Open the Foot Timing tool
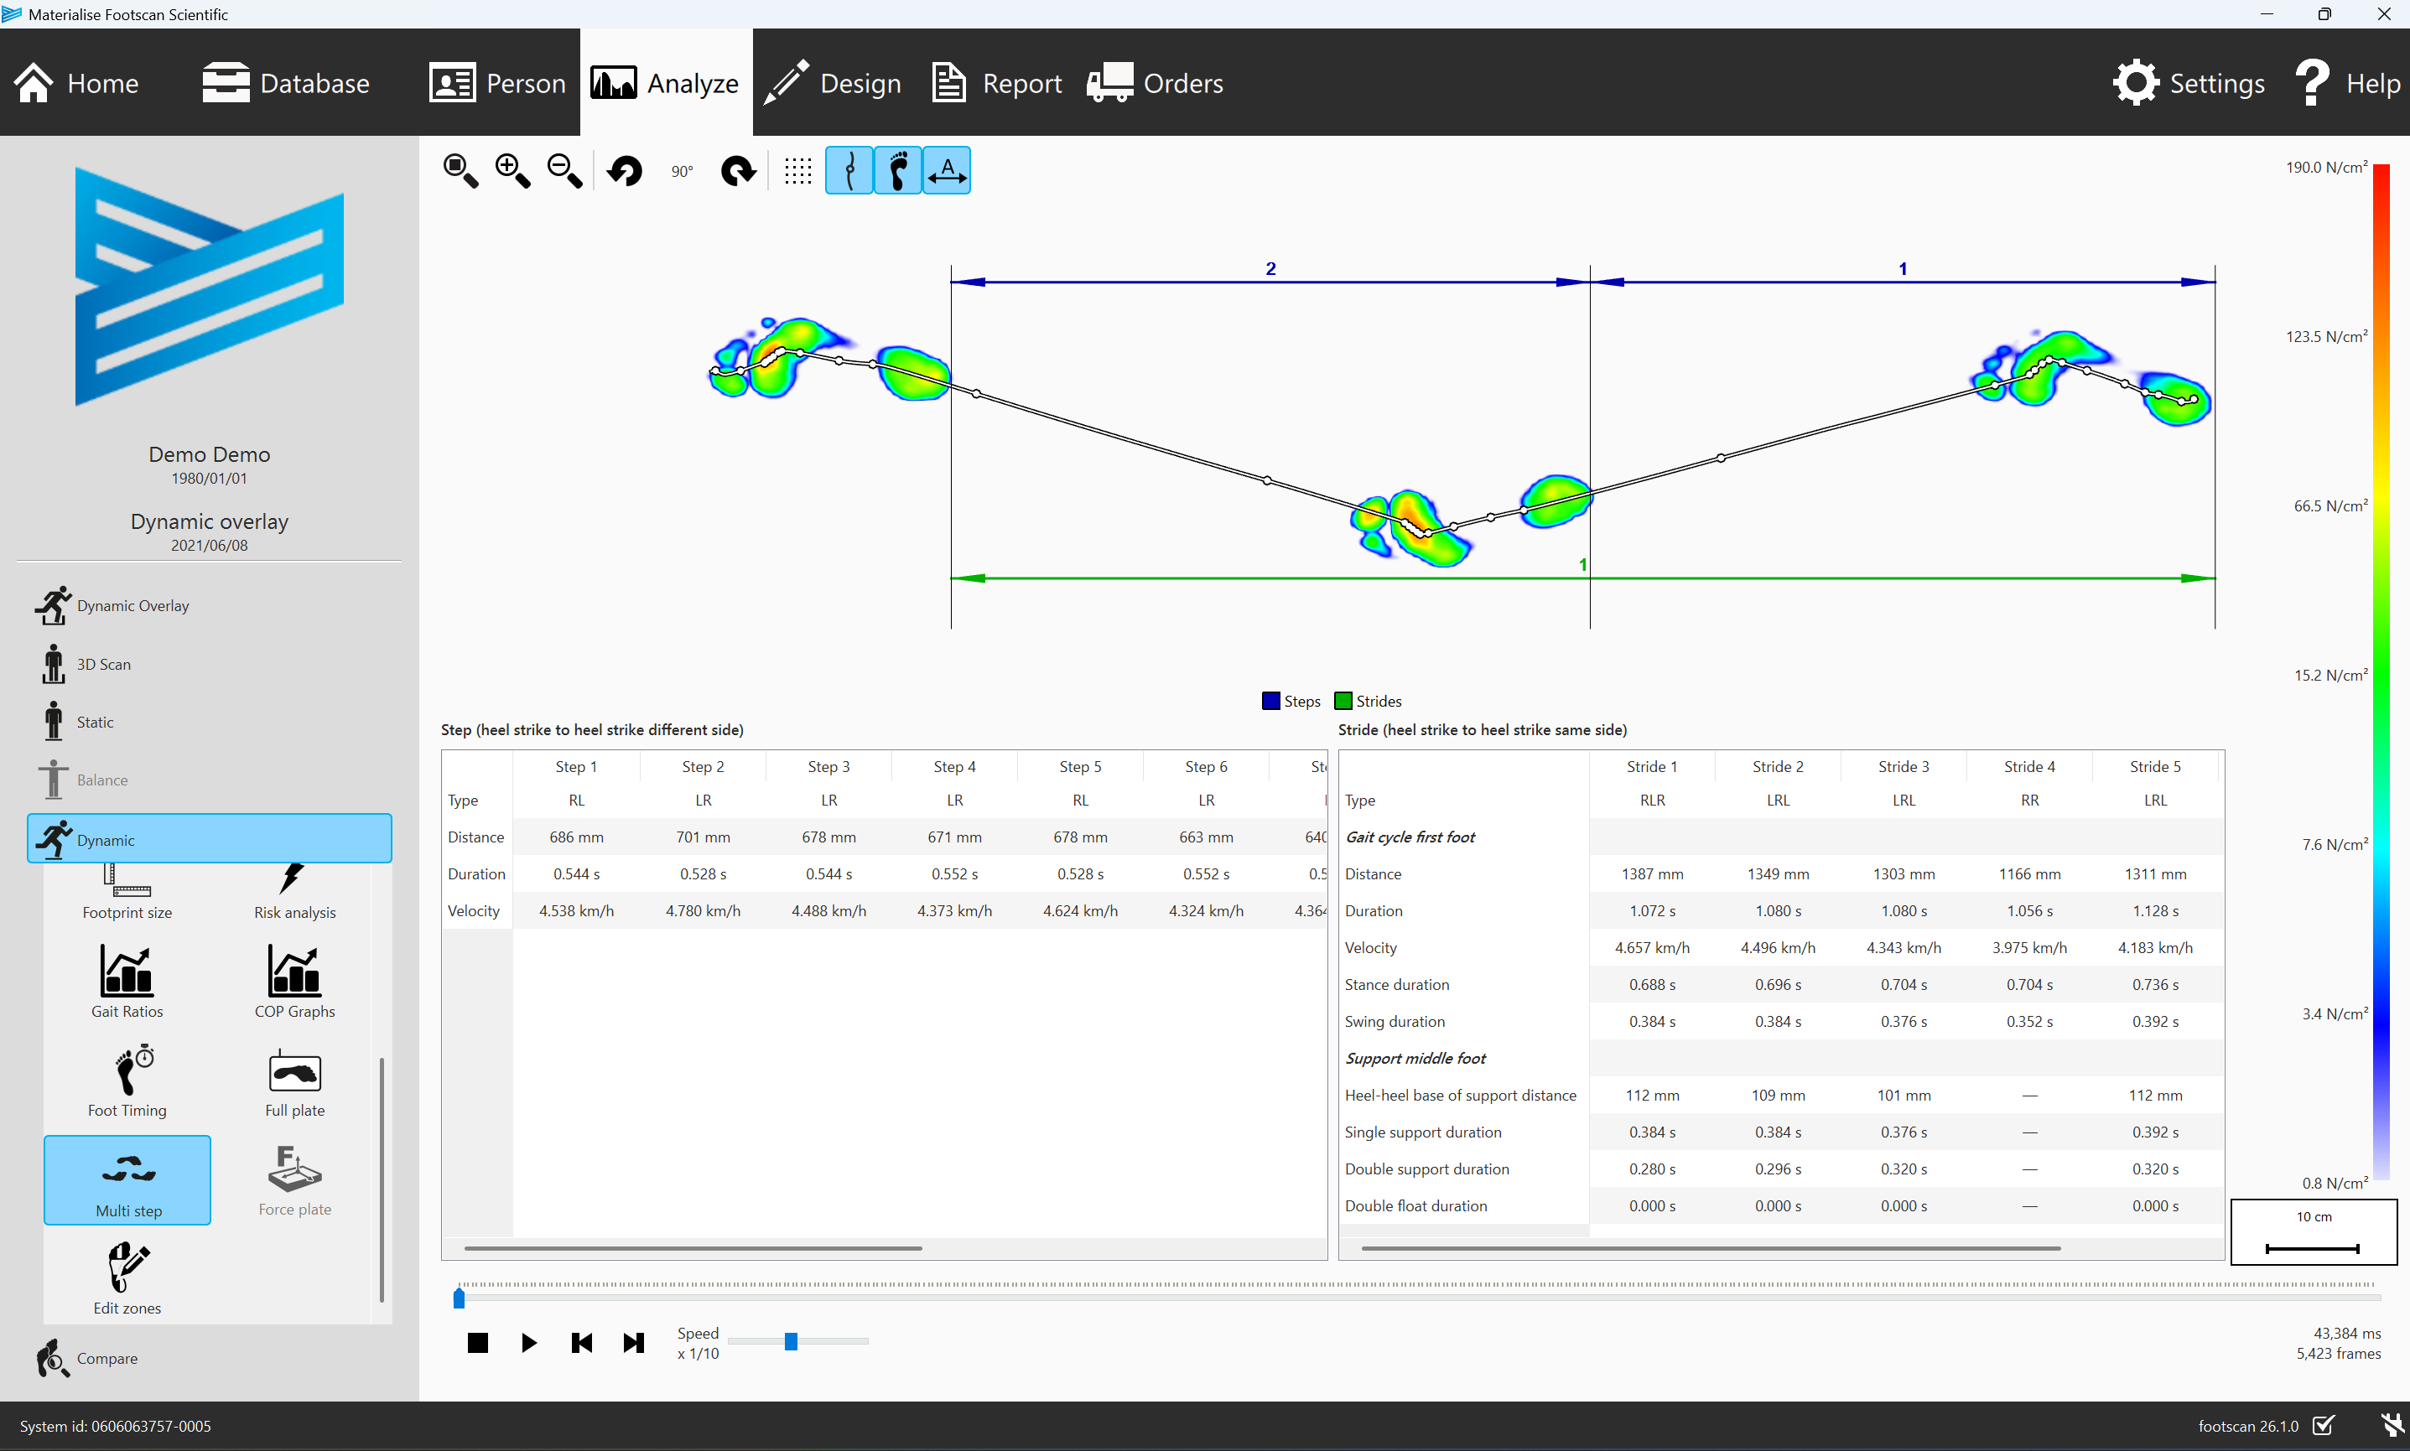This screenshot has width=2410, height=1451. tap(127, 1080)
